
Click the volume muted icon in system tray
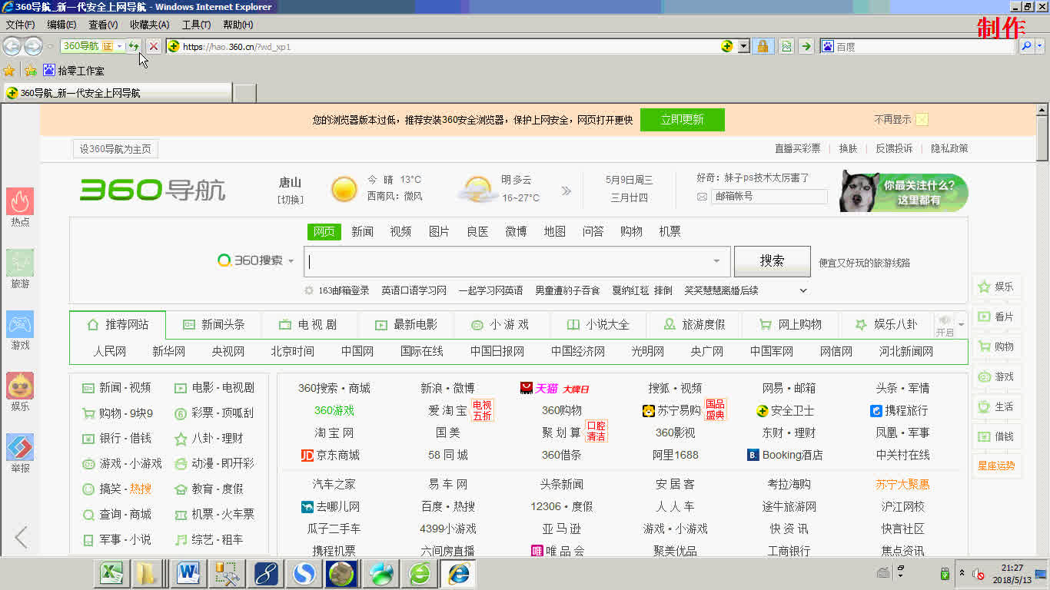click(979, 574)
